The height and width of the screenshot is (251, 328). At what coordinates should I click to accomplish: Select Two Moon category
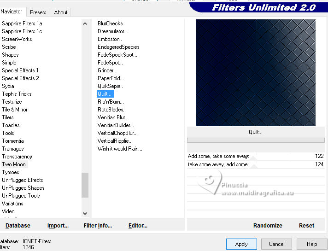pos(14,164)
